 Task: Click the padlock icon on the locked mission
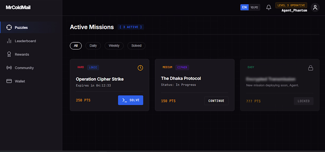tap(311, 68)
